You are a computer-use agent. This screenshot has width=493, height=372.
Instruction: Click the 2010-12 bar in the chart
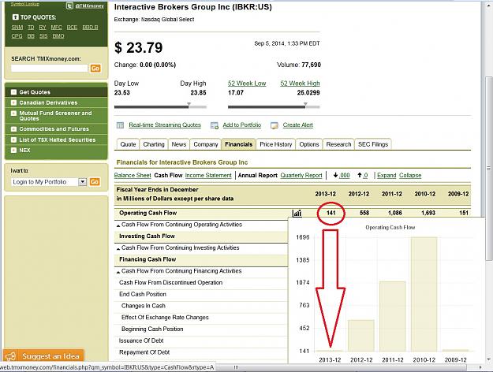pyautogui.click(x=424, y=294)
